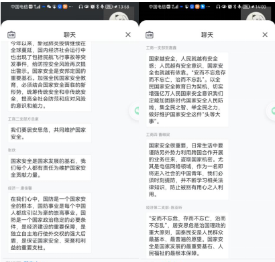
Task: Tap the 聊天 title in left panel
Action: (70, 35)
